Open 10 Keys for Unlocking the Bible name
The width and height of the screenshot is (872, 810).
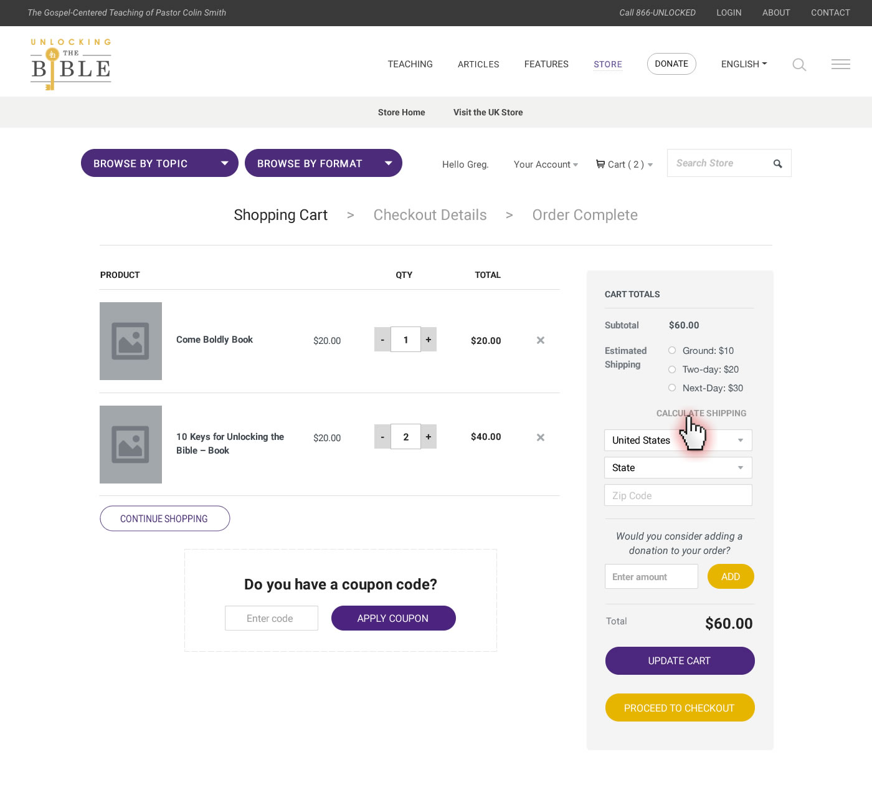(230, 444)
